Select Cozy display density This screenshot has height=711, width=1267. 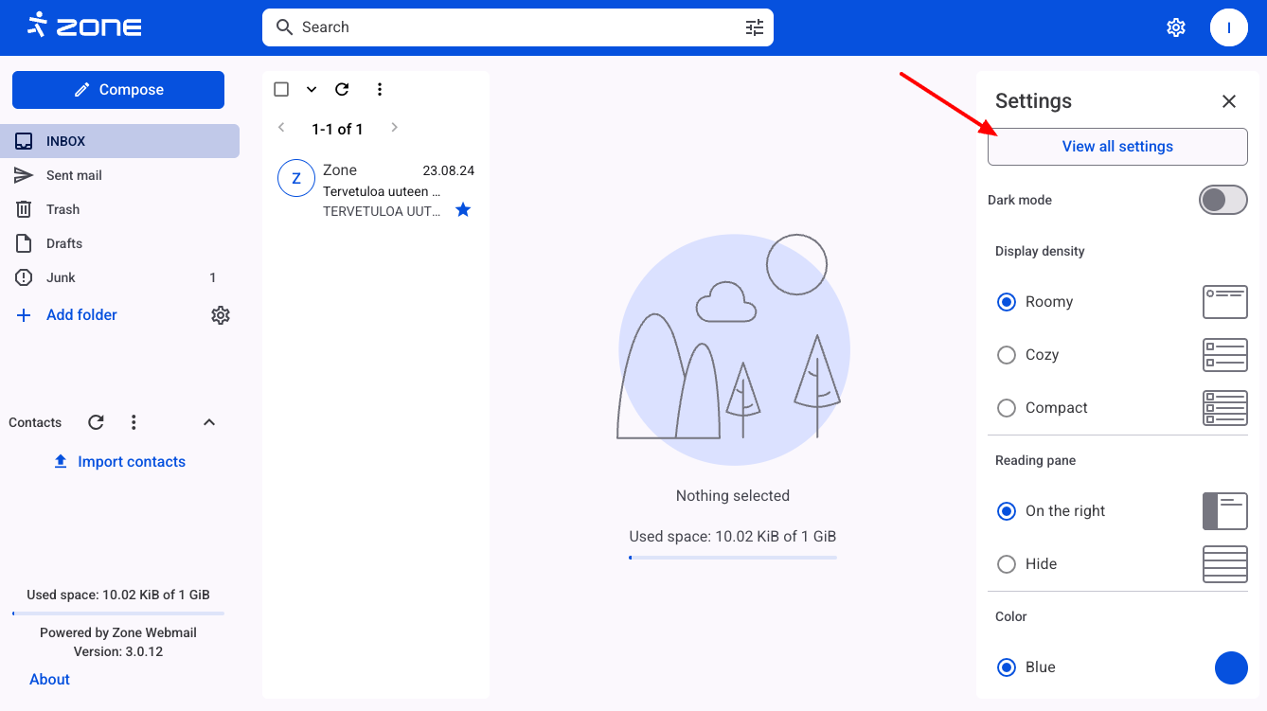coord(1007,355)
